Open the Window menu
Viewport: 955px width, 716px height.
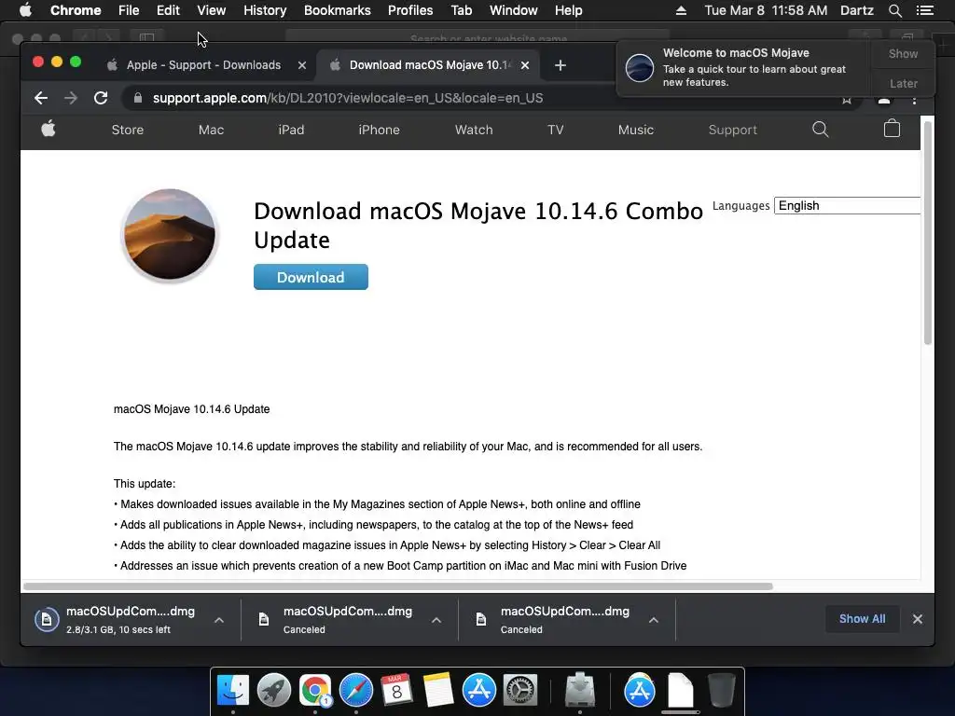514,10
